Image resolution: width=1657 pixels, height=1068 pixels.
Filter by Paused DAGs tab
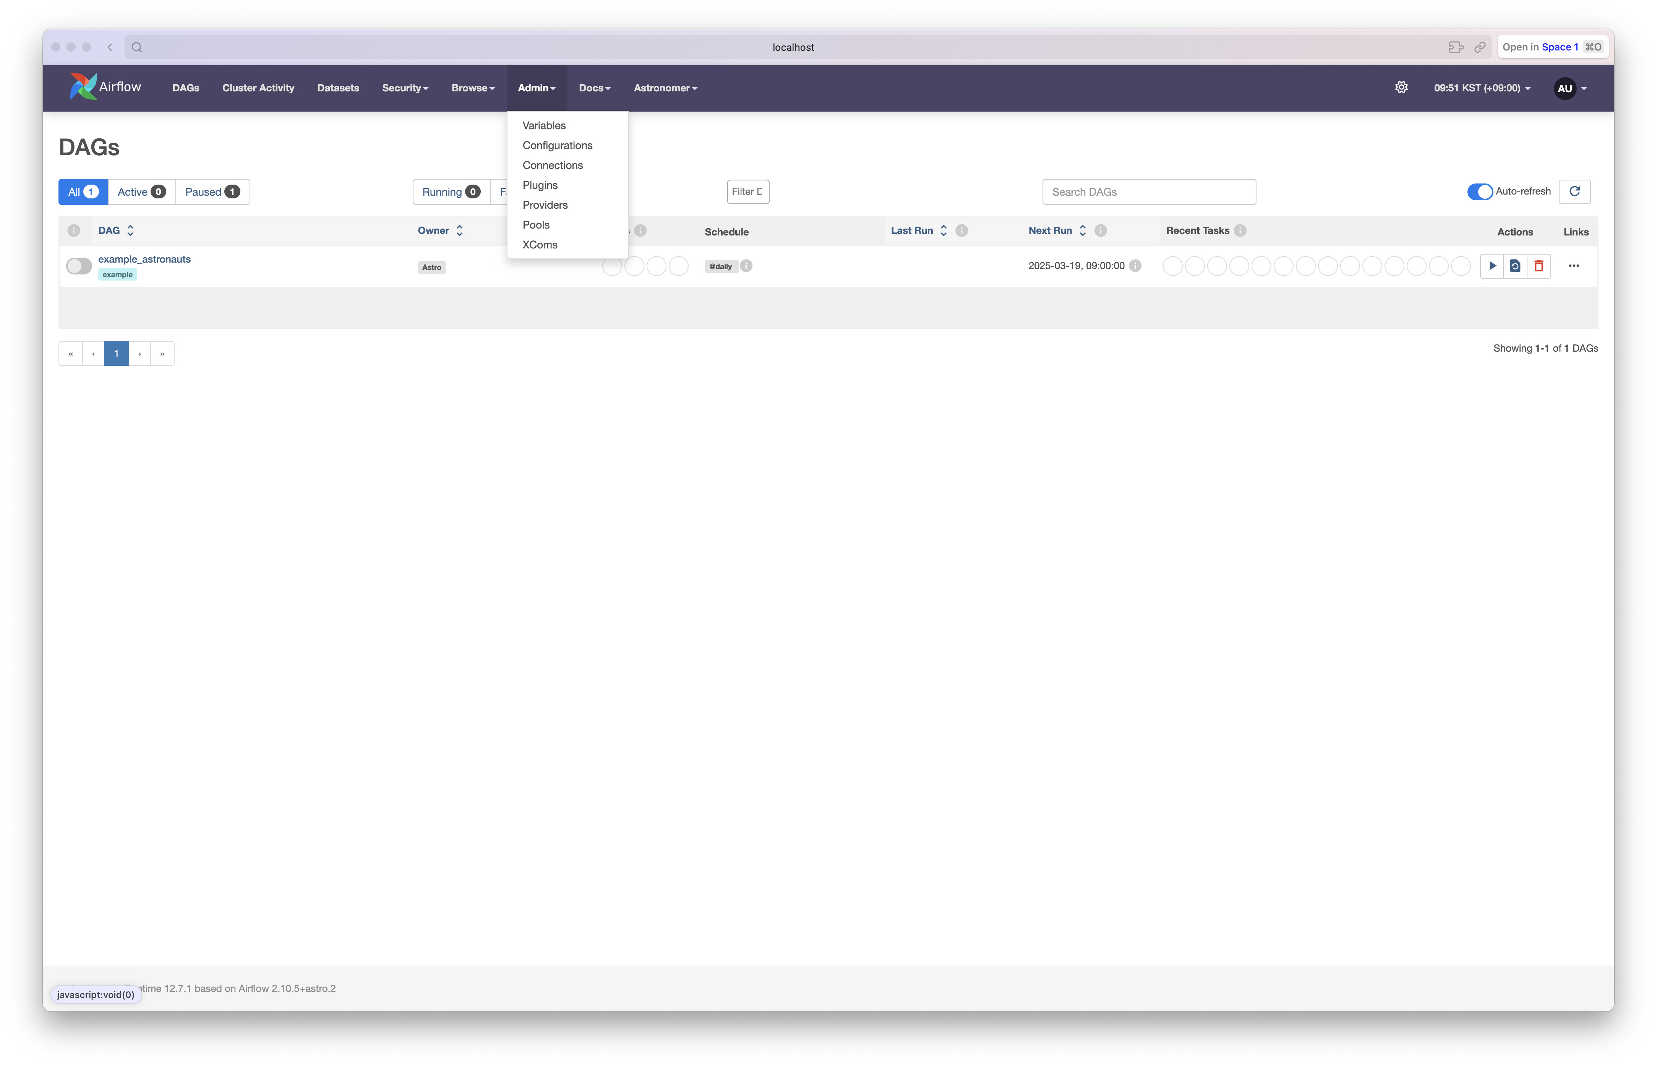point(211,192)
